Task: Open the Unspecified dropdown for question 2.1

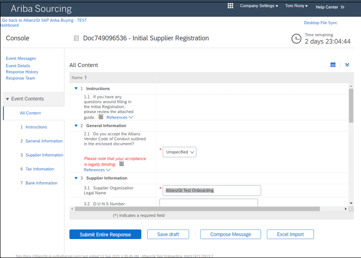Action: [x=179, y=152]
